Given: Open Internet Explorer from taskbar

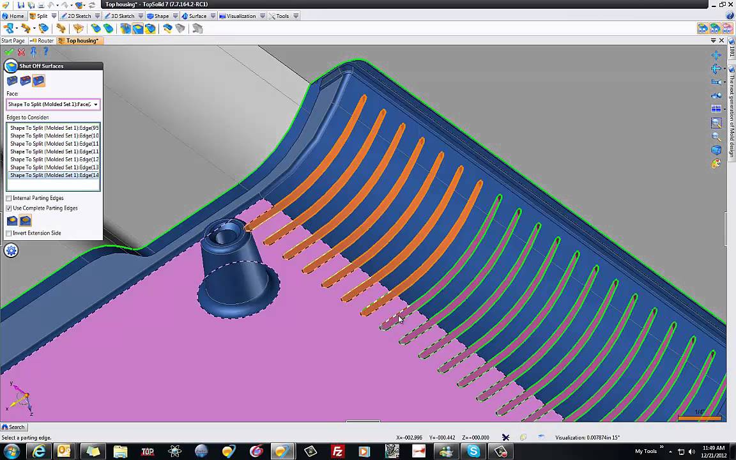Looking at the screenshot, I should (x=39, y=452).
